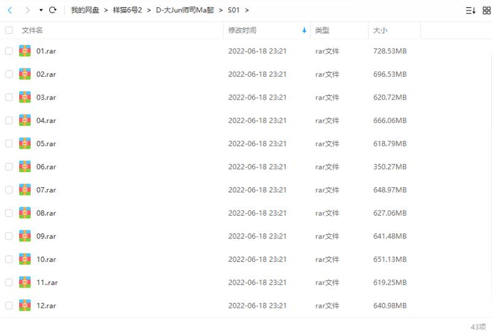
Task: Open the sort order options icon
Action: click(470, 10)
